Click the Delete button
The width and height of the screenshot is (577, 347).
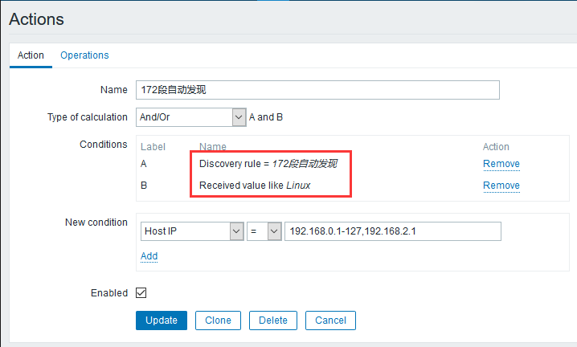273,320
